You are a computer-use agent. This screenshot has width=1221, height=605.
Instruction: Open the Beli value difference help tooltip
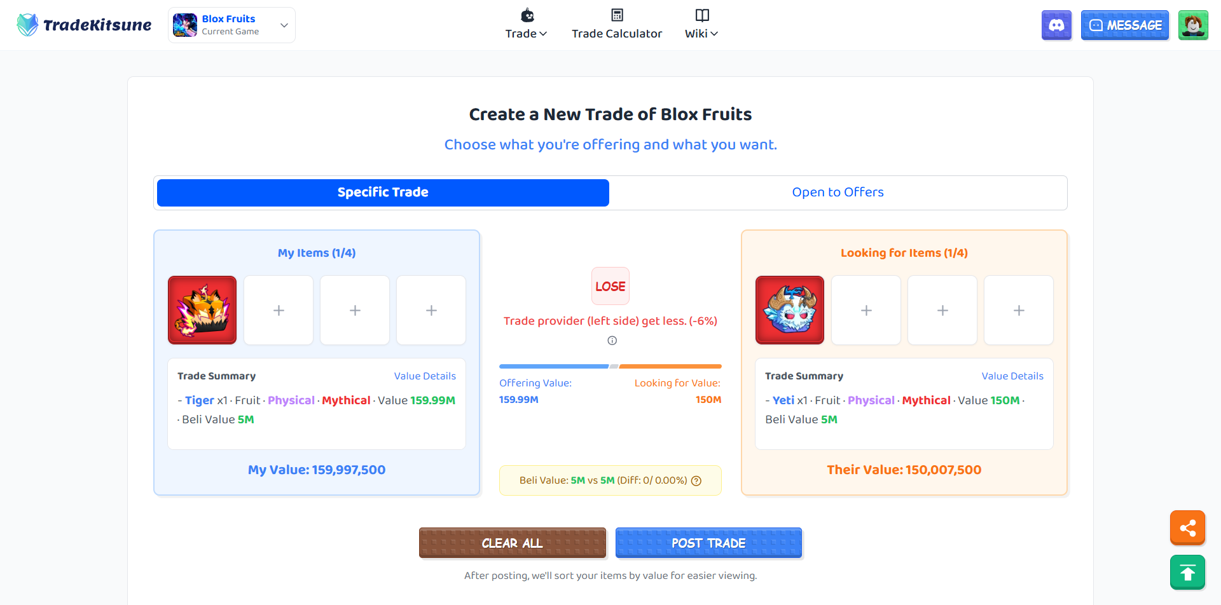[x=696, y=480]
